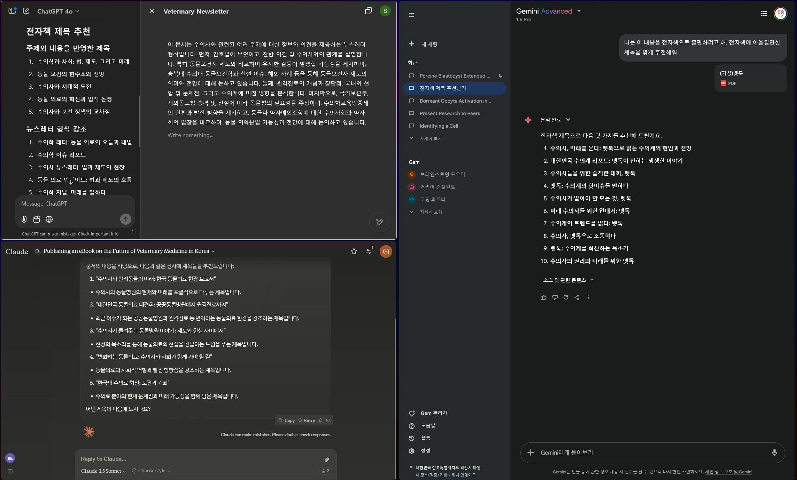Image resolution: width=797 pixels, height=480 pixels.
Task: Open Dormant Oocyte Activation chat
Action: coord(455,101)
